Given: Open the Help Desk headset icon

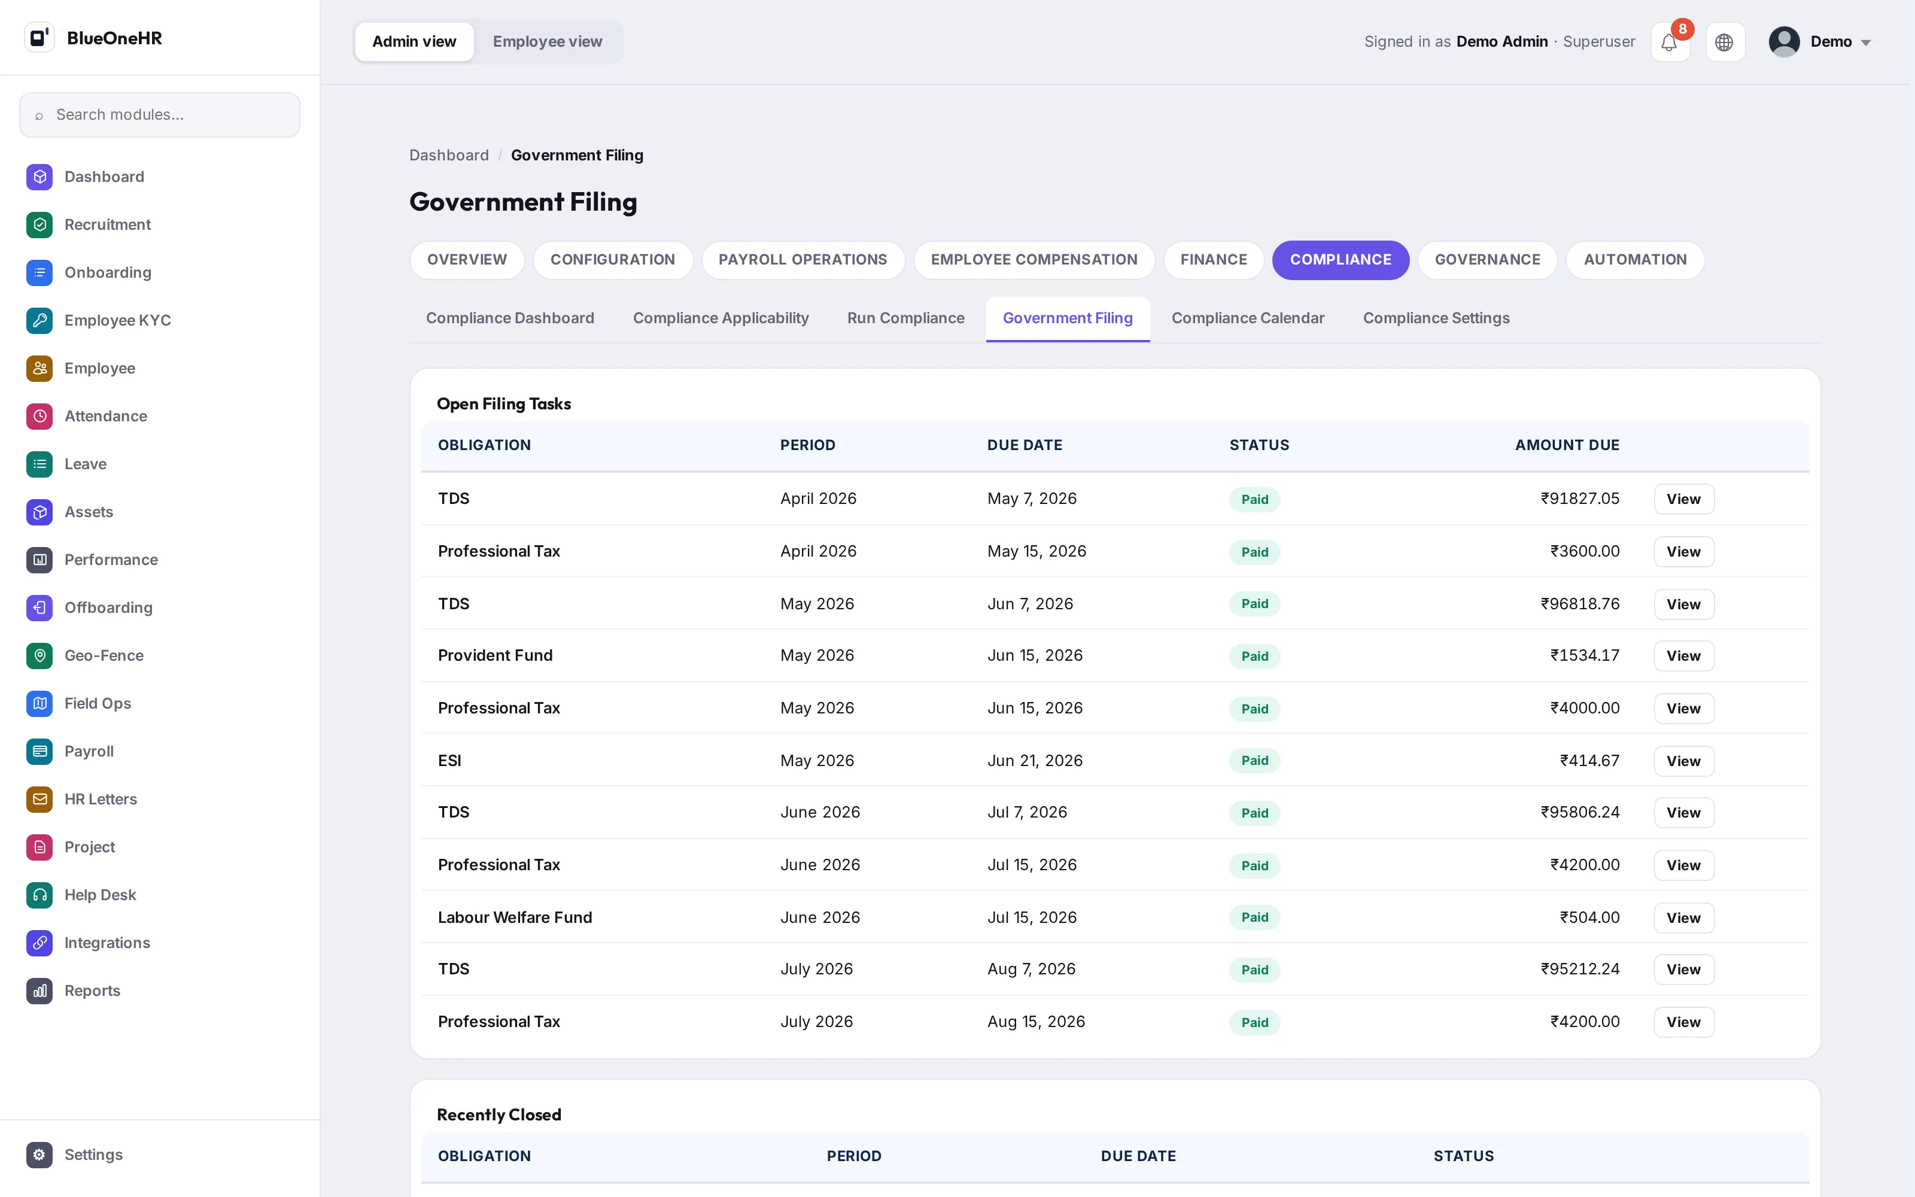Looking at the screenshot, I should 39,895.
